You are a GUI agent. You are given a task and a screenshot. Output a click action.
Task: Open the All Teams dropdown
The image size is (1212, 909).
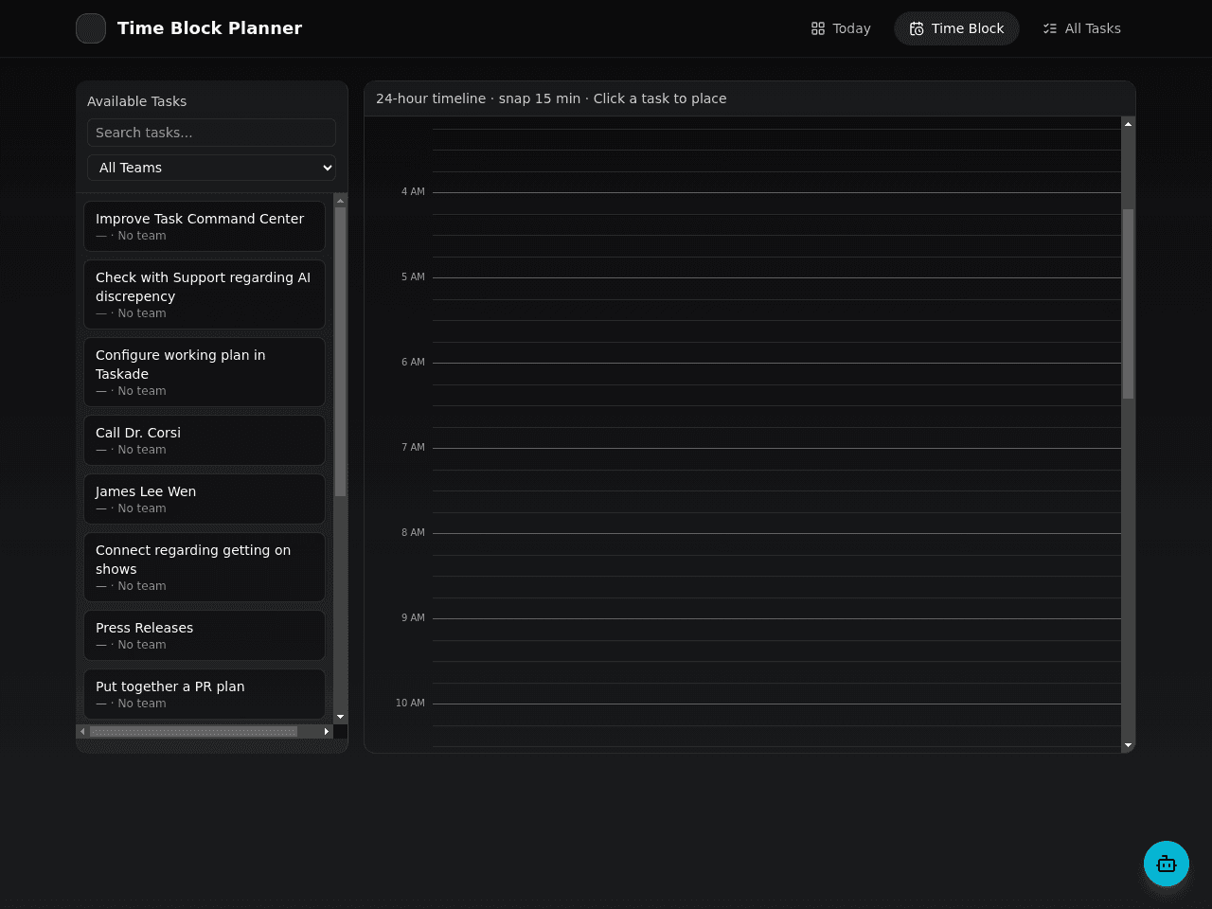click(211, 168)
